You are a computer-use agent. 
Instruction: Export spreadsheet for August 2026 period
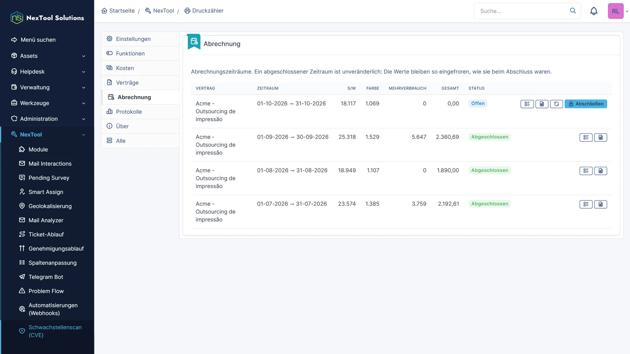tap(600, 171)
